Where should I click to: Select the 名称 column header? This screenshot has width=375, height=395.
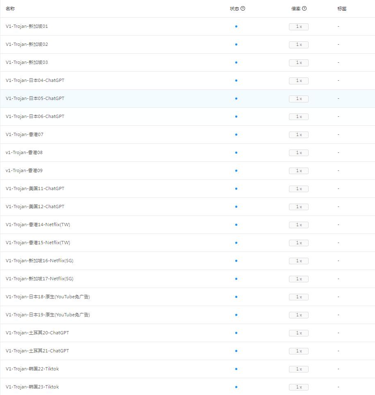tap(10, 9)
